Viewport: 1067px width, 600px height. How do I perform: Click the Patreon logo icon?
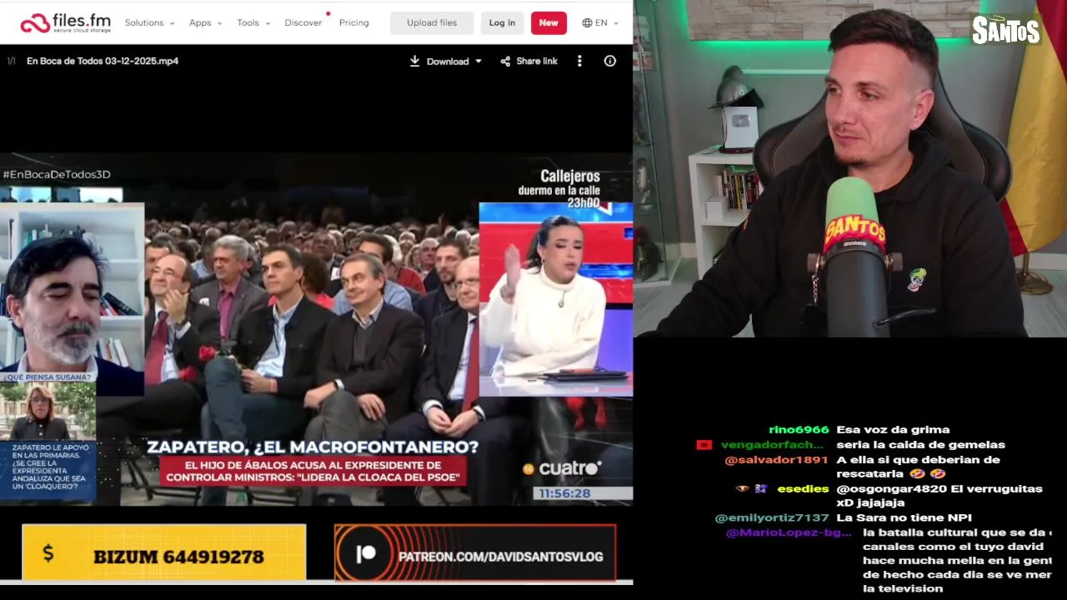(367, 555)
